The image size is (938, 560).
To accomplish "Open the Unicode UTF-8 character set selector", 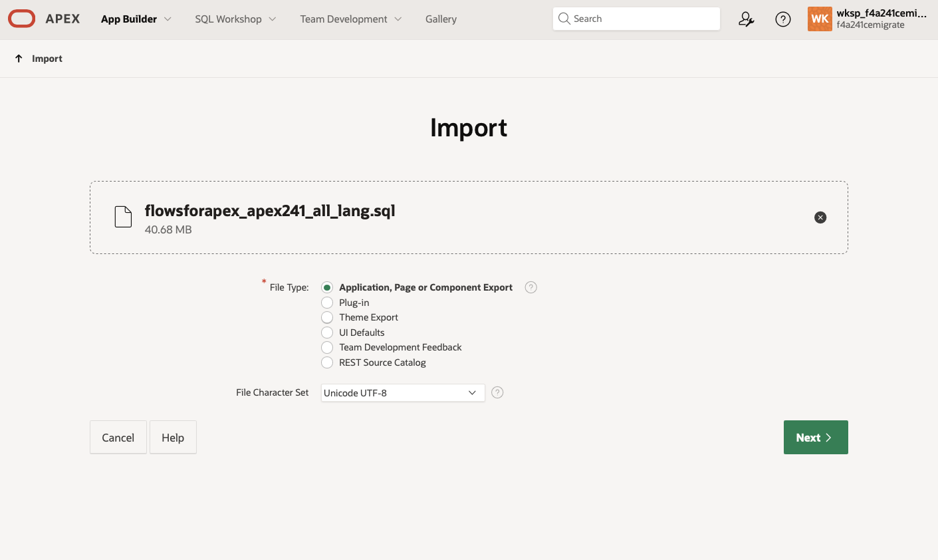I will click(402, 392).
